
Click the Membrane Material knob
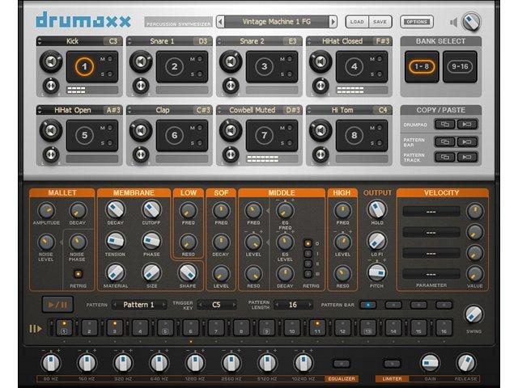(x=115, y=273)
